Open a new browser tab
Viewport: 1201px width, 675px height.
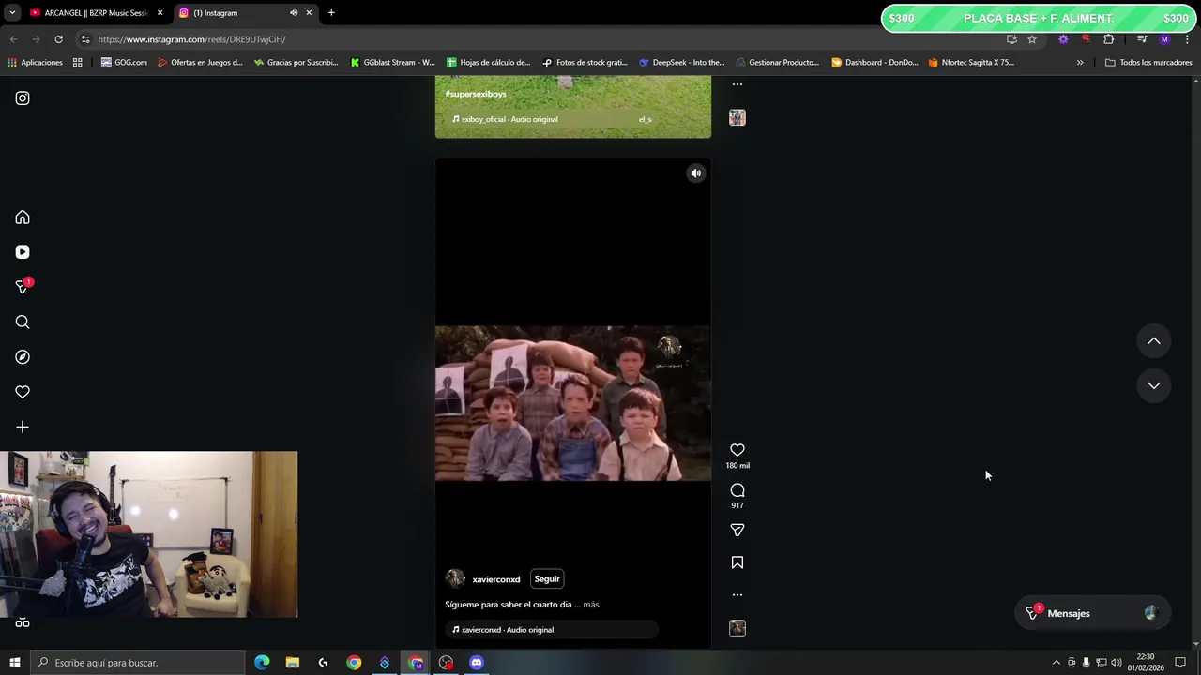pyautogui.click(x=331, y=13)
